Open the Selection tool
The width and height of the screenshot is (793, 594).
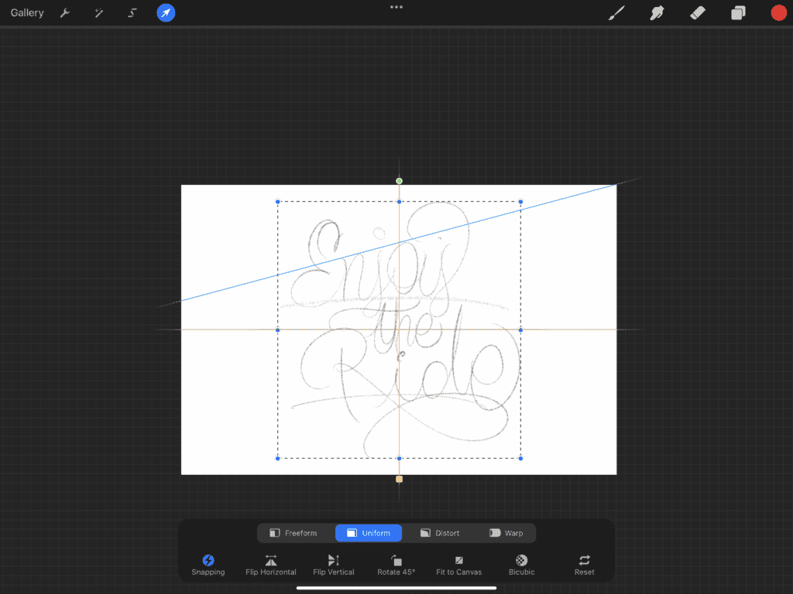click(x=132, y=12)
